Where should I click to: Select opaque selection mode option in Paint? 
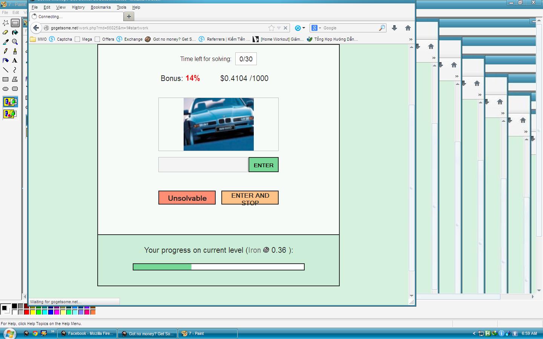click(10, 102)
